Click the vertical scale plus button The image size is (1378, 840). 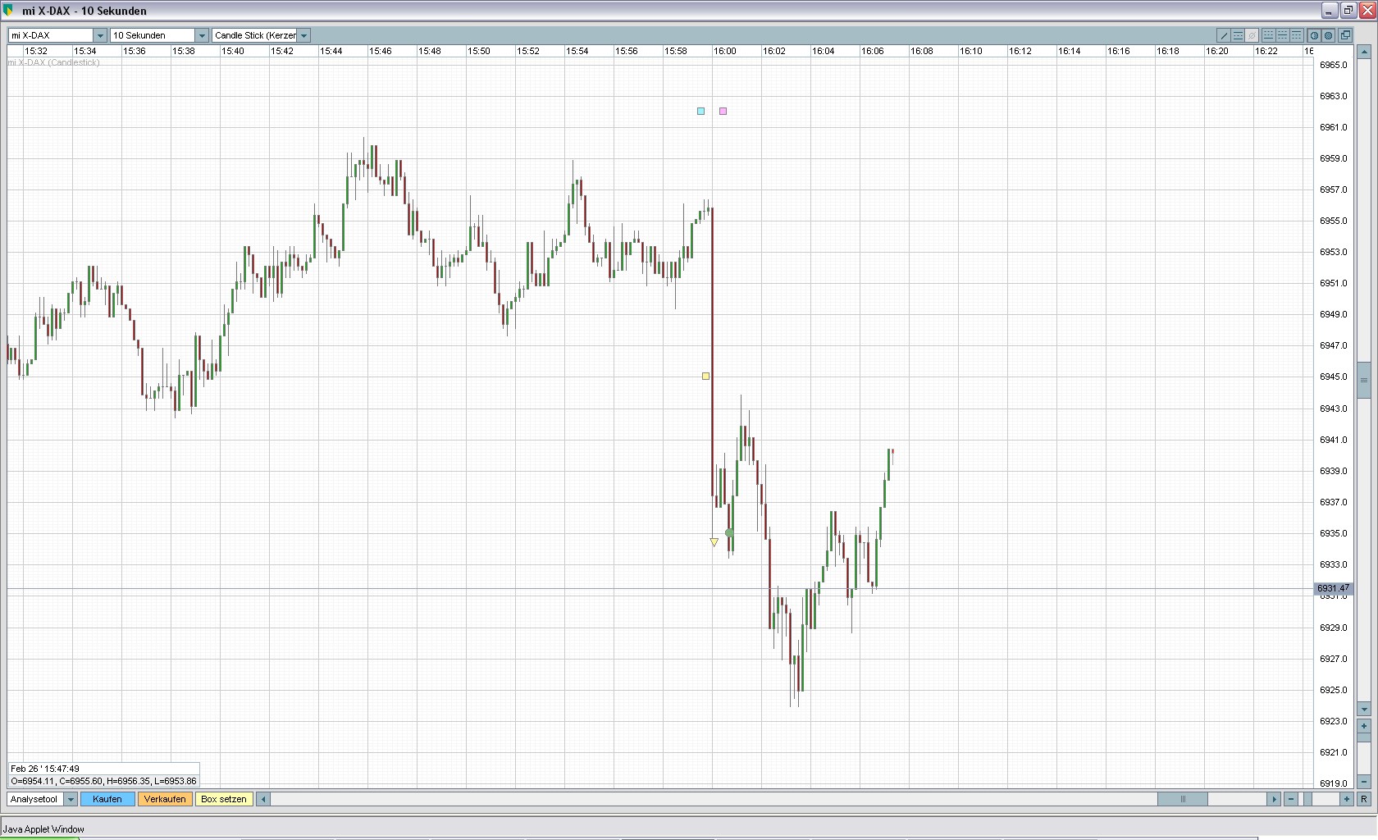point(1364,726)
